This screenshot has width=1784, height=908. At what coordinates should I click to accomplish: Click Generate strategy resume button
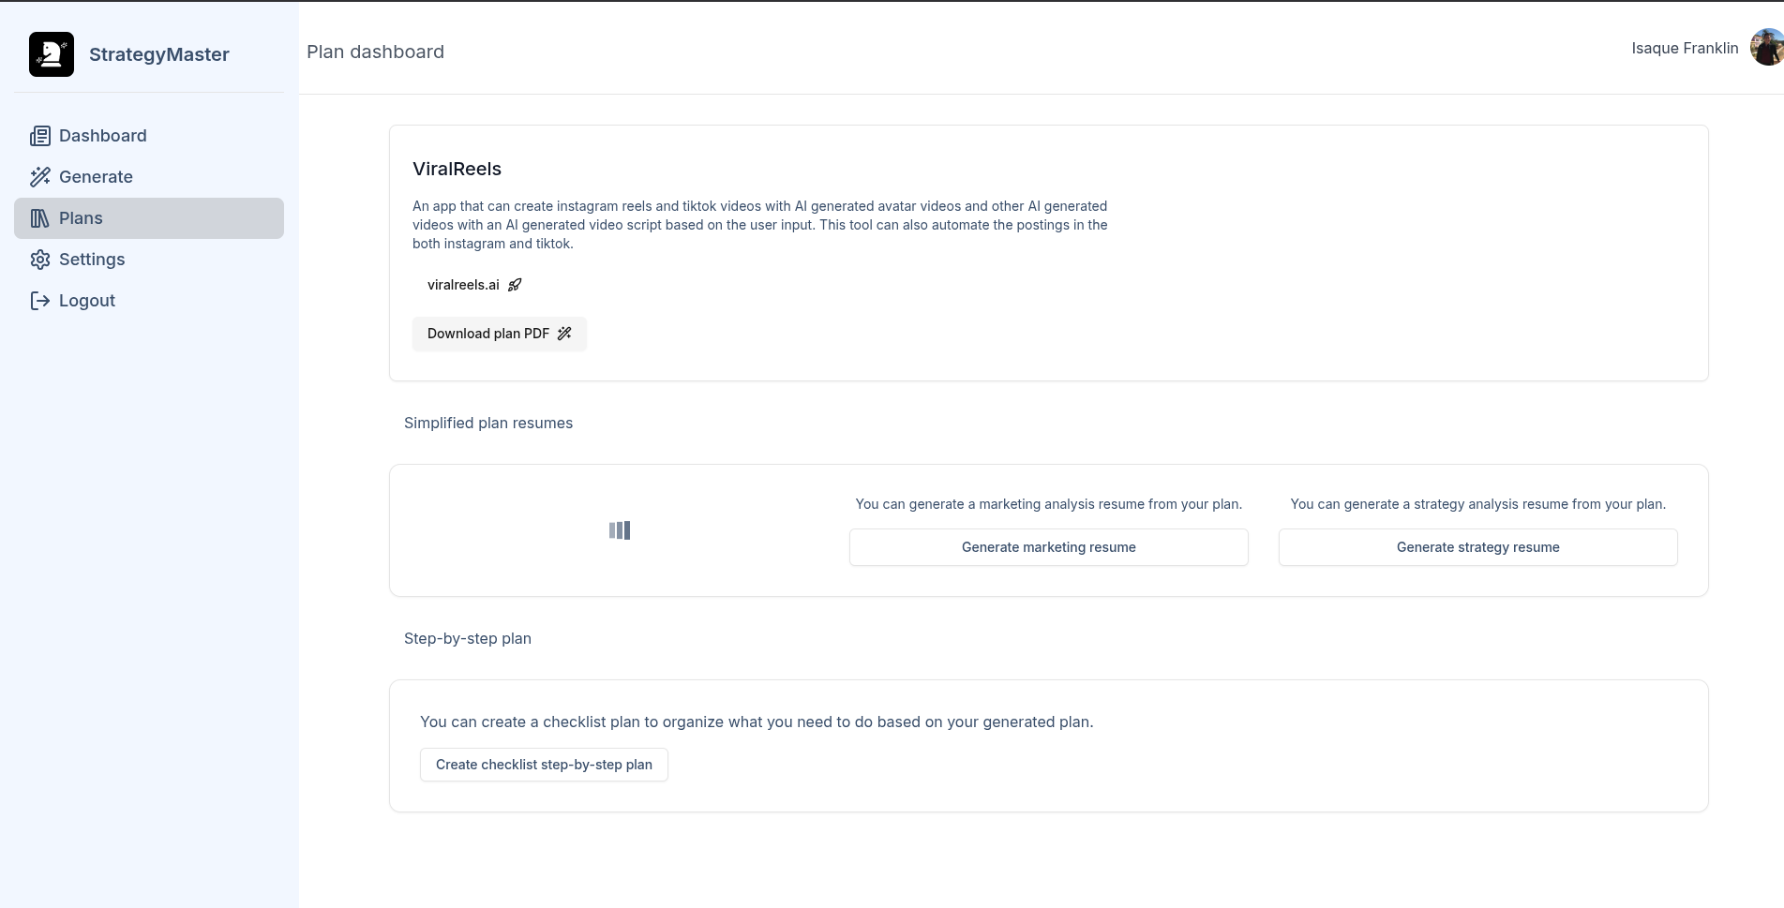[x=1477, y=547]
